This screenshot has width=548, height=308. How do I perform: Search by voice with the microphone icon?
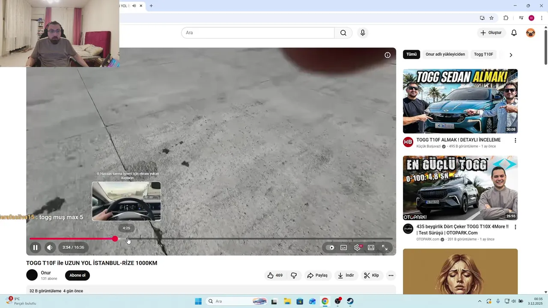(363, 33)
